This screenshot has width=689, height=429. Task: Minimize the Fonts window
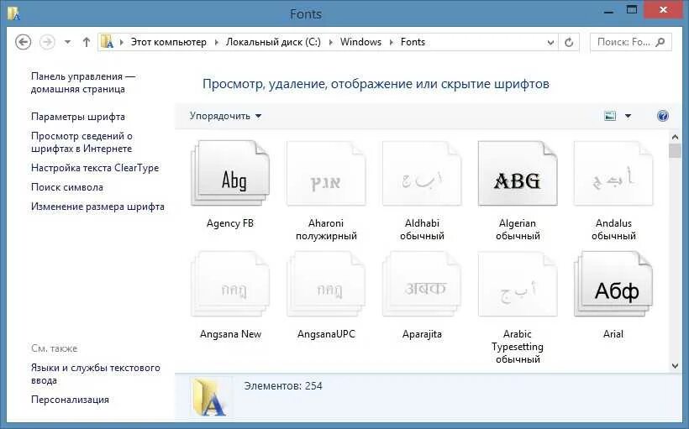608,11
